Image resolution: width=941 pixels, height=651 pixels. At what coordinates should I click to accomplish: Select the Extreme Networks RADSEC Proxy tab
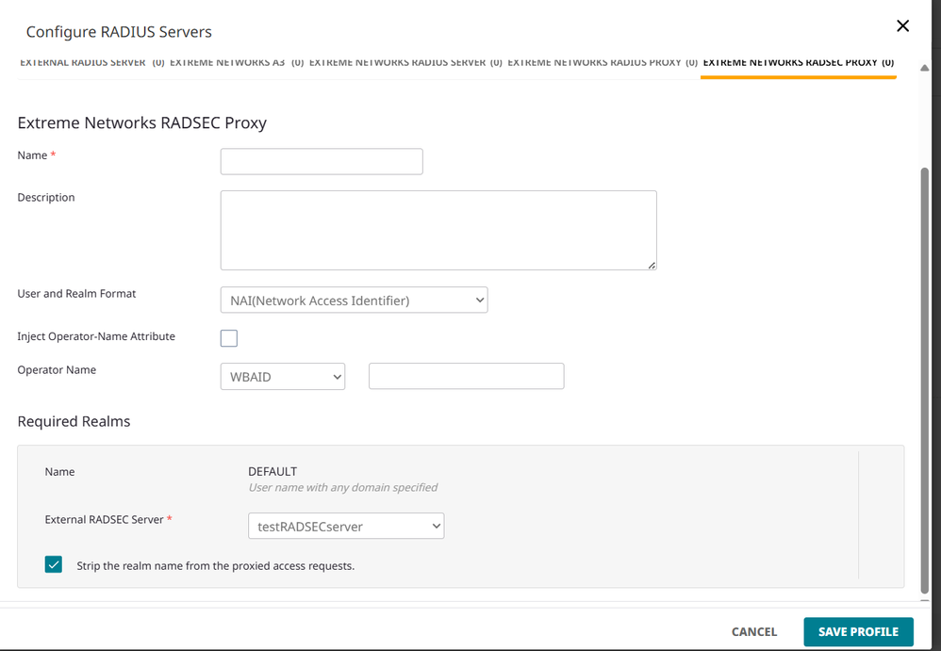(x=798, y=63)
